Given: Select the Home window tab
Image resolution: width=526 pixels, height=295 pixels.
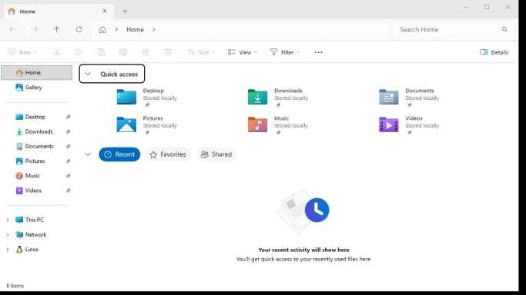Looking at the screenshot, I should pos(59,11).
